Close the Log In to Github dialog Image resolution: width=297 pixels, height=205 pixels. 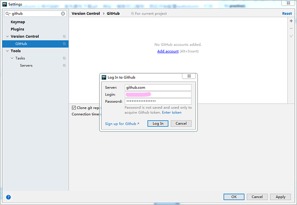coord(188,76)
